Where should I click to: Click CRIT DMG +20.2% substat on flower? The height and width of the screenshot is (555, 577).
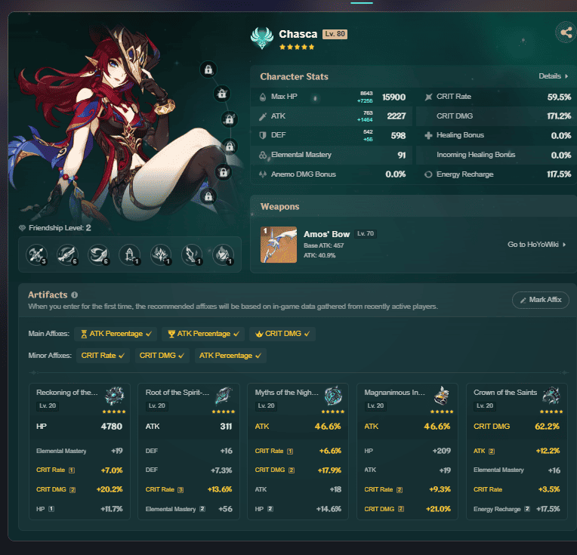79,489
